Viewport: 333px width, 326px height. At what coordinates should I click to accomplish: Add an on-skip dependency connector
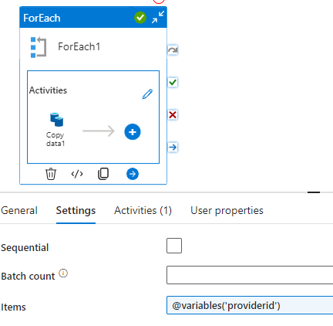(x=173, y=50)
